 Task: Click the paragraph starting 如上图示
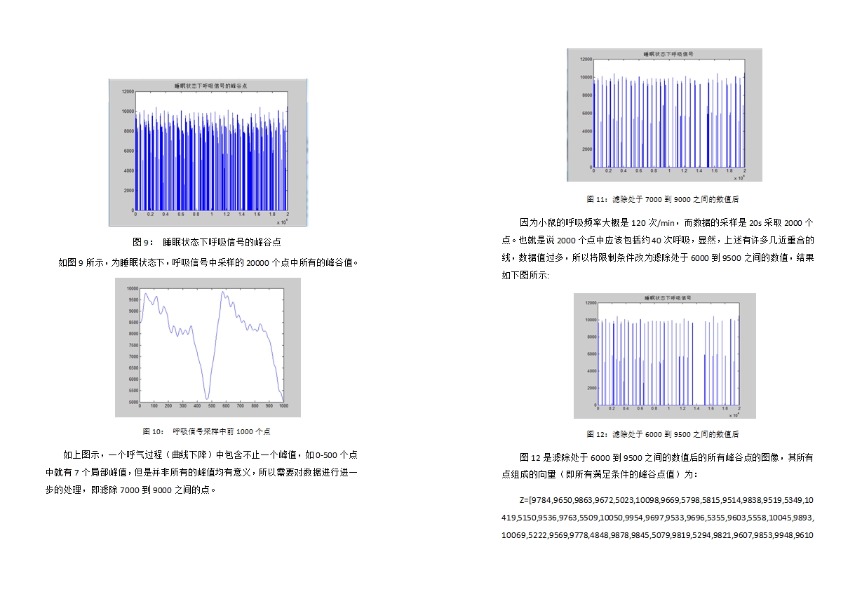pos(202,472)
